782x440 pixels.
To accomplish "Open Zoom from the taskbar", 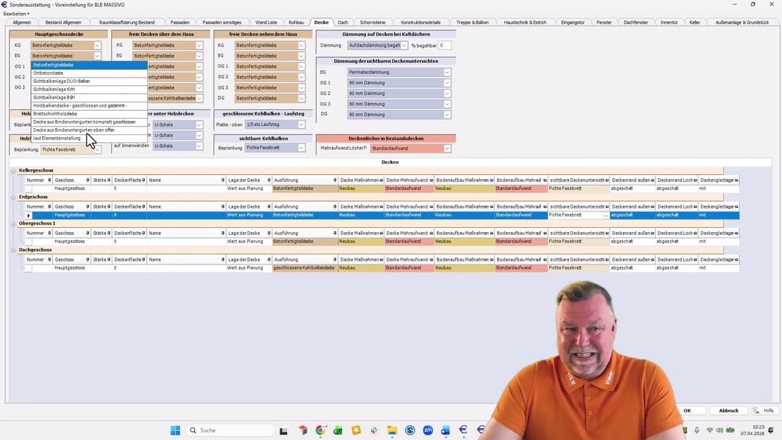I will [x=428, y=430].
